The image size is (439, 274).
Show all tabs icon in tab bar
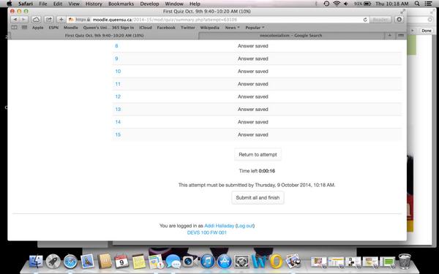tap(401, 35)
